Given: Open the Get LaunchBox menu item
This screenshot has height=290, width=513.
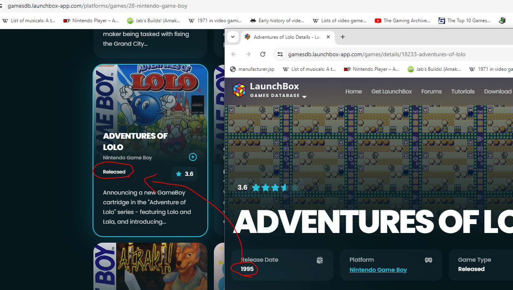Looking at the screenshot, I should 392,91.
